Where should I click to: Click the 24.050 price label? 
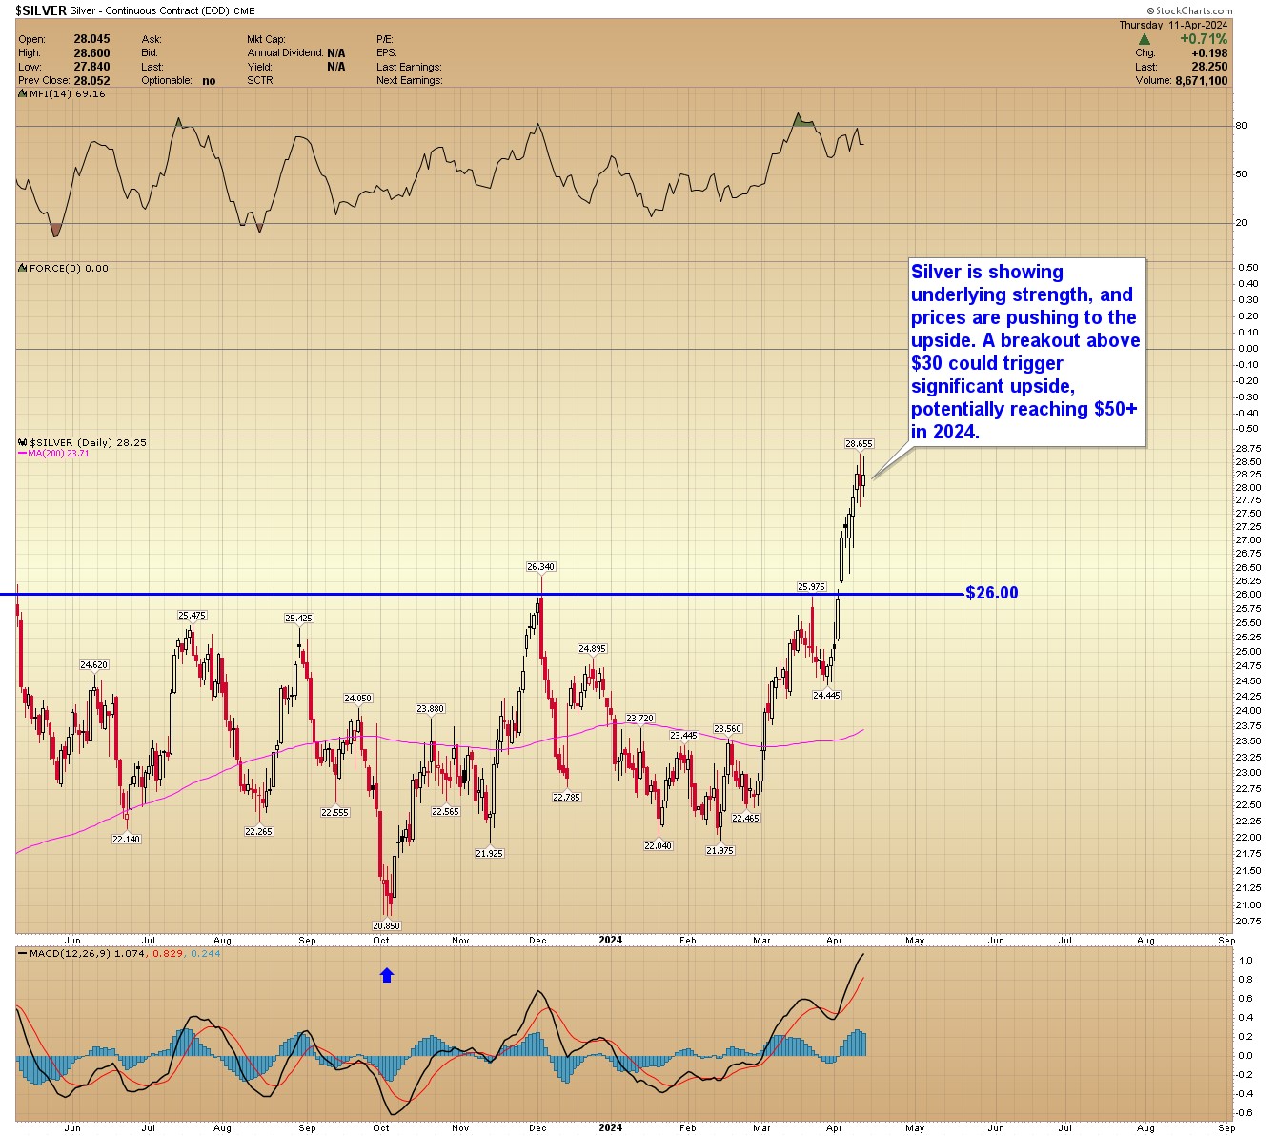point(357,699)
